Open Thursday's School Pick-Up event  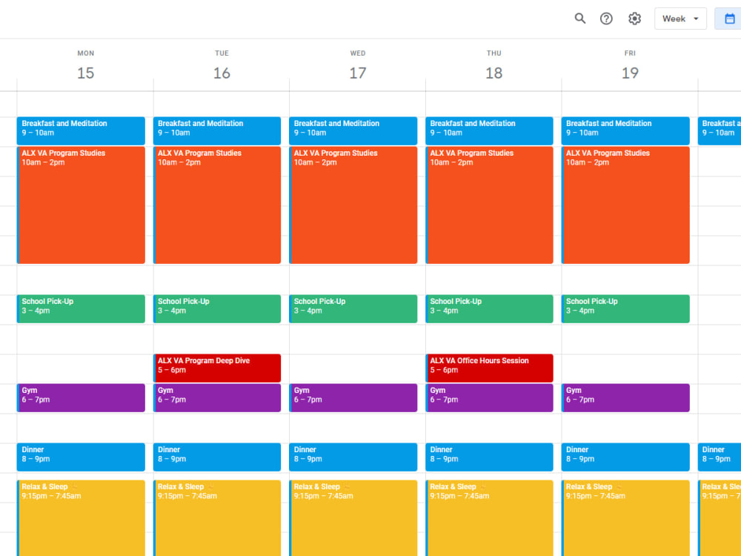pyautogui.click(x=489, y=308)
